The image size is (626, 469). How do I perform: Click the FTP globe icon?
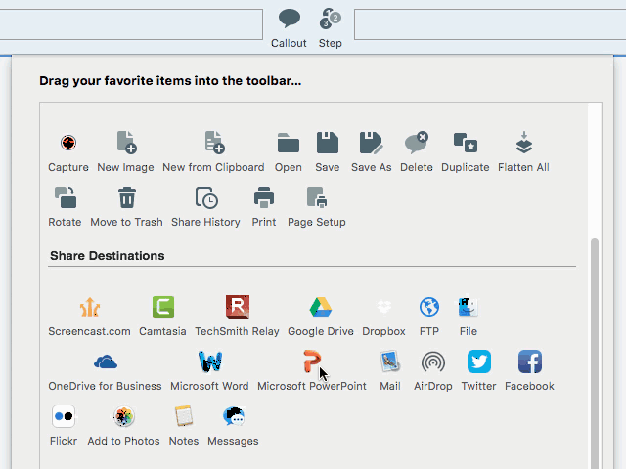pos(429,307)
